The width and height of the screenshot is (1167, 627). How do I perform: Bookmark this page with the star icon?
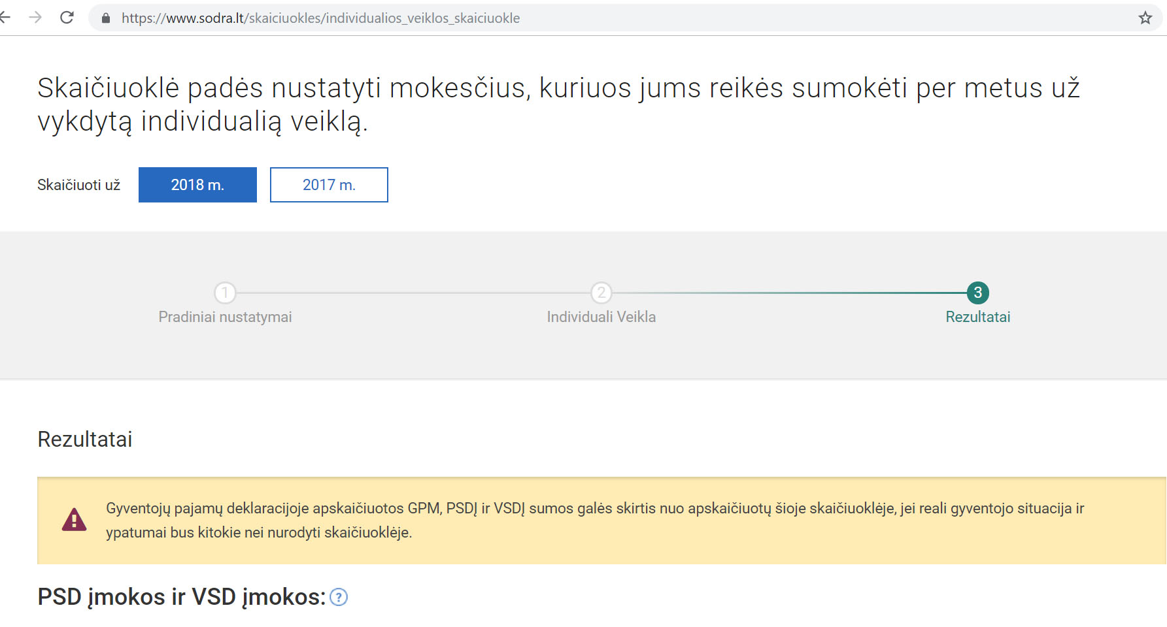1145,18
